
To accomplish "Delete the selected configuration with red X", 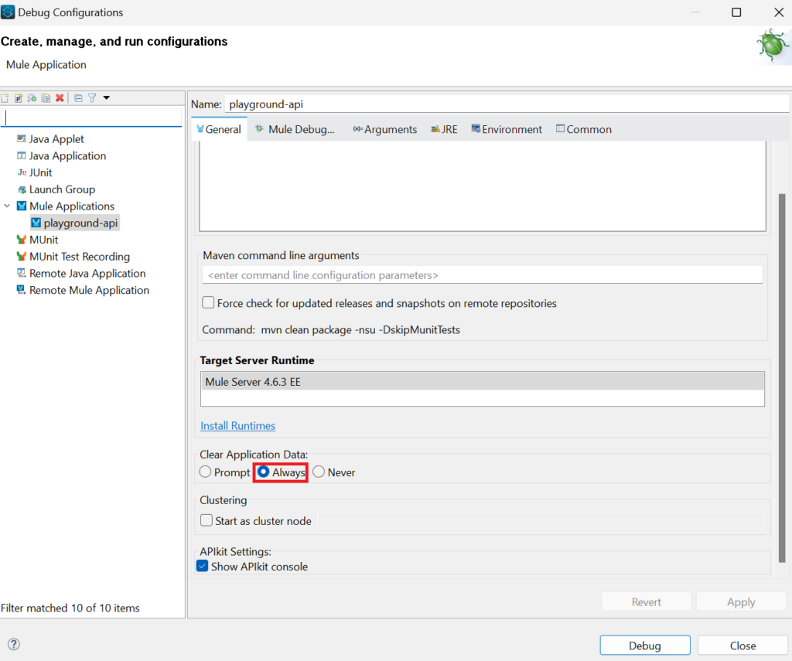I will click(60, 98).
